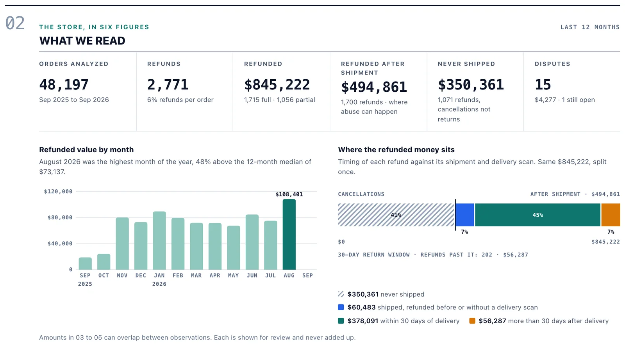Click '$60,483 shipped, refunded before or without' text
The width and height of the screenshot is (625, 347).
(x=443, y=307)
